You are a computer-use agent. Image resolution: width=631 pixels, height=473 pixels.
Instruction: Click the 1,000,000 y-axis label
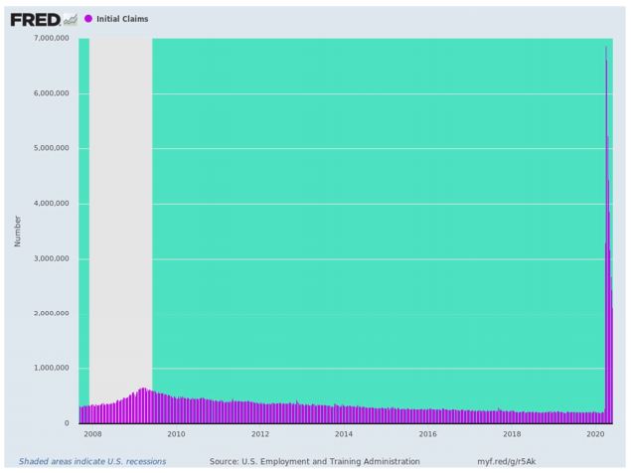51,368
